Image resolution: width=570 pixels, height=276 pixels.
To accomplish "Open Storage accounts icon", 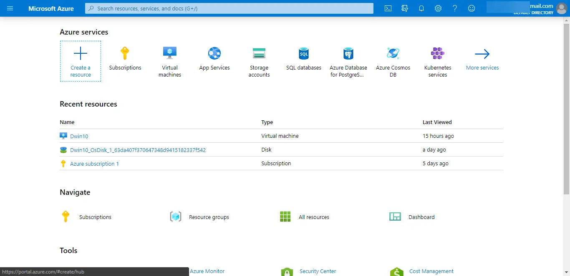I will (259, 53).
